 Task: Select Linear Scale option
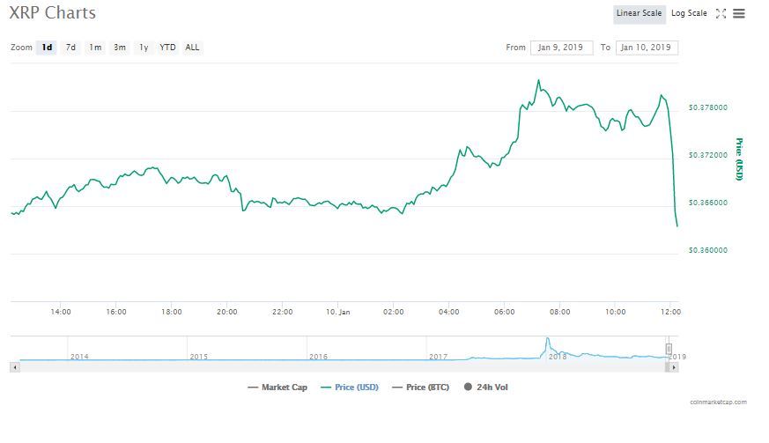coord(639,14)
